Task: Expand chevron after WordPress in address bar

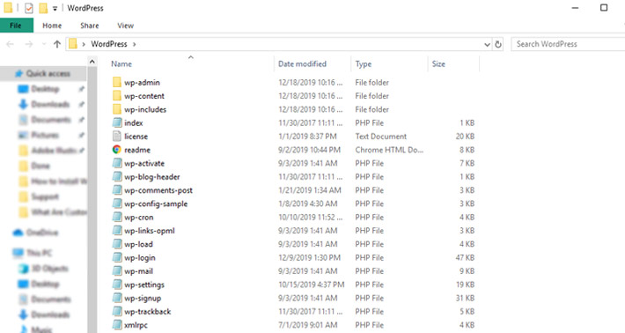Action: tap(135, 44)
